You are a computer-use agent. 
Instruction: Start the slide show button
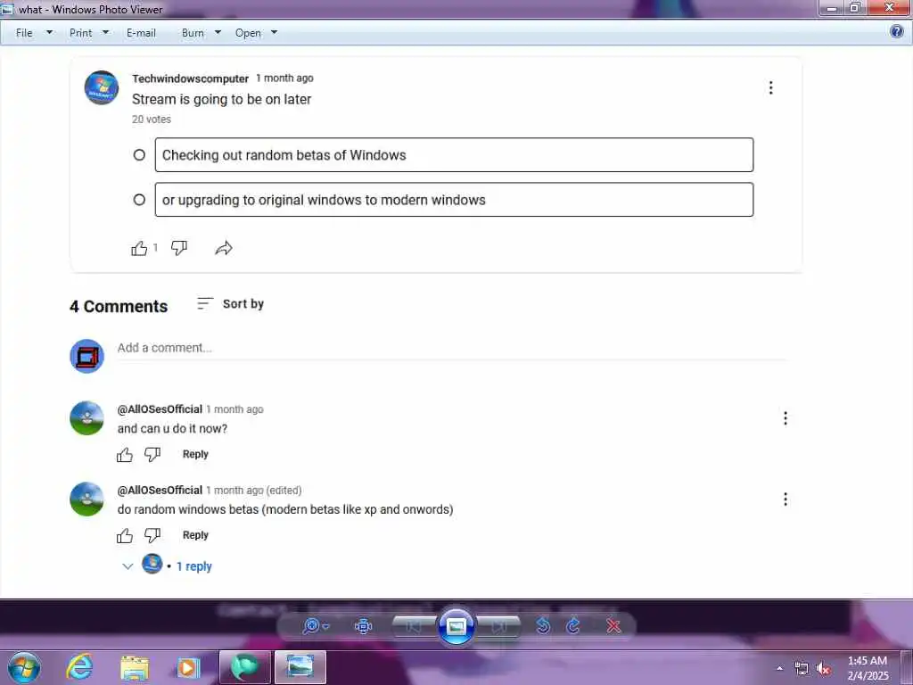(x=456, y=626)
